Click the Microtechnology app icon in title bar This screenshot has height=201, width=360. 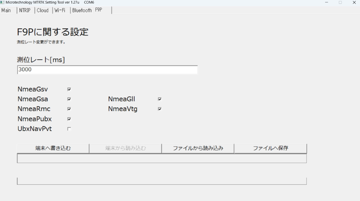coord(2,2)
